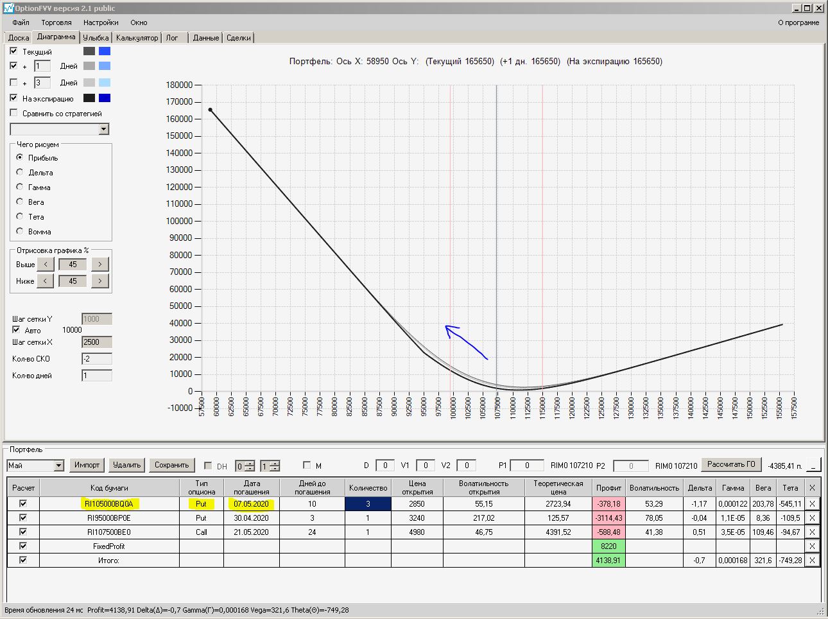Delete the RI105000BQ0A row with its X button
Image resolution: width=828 pixels, height=619 pixels.
812,504
